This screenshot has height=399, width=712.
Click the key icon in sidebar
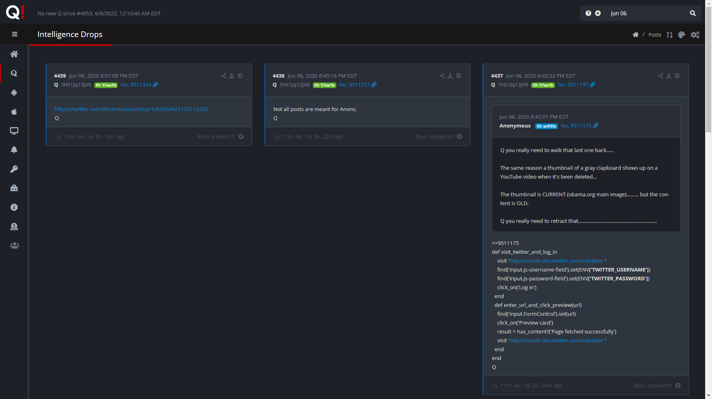[x=14, y=169]
